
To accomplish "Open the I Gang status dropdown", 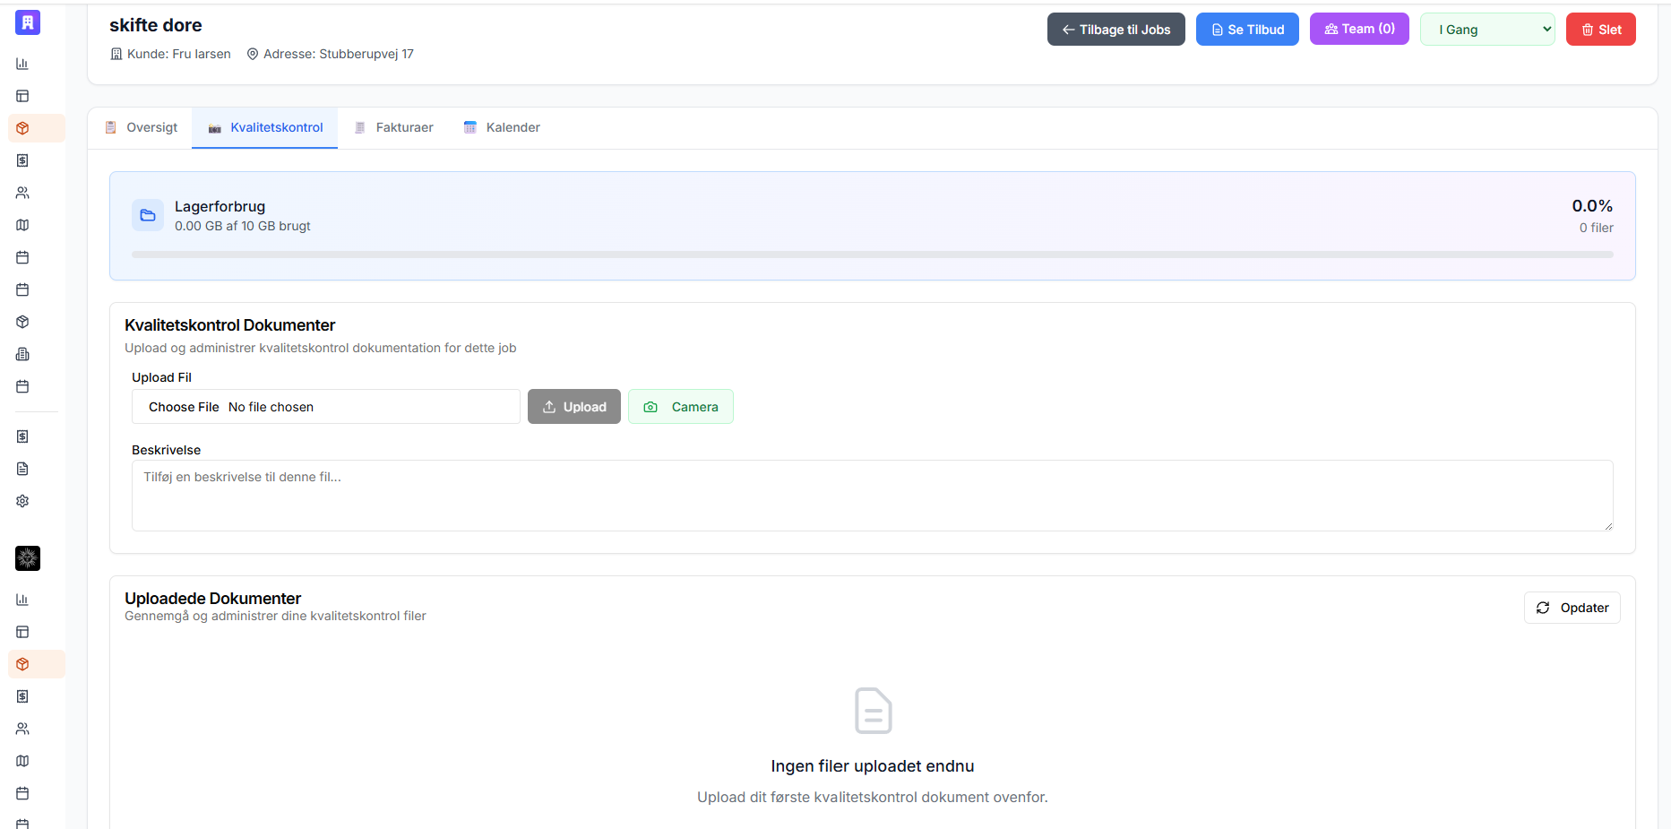I will coord(1487,30).
